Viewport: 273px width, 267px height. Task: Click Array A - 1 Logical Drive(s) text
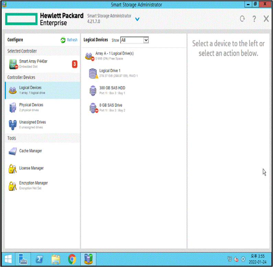[114, 53]
